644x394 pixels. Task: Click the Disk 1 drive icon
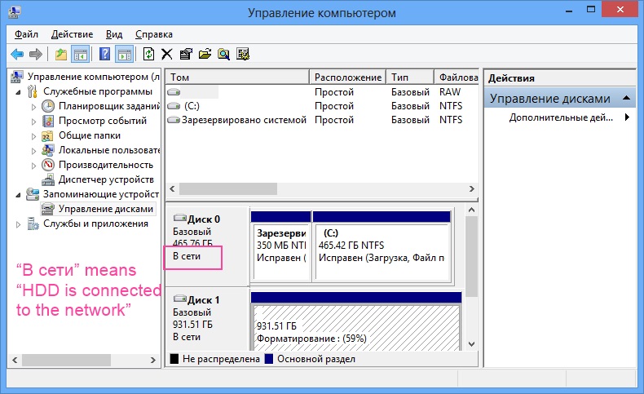point(179,299)
